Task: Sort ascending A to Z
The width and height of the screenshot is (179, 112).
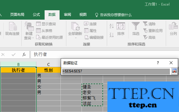Action: click(x=112, y=26)
